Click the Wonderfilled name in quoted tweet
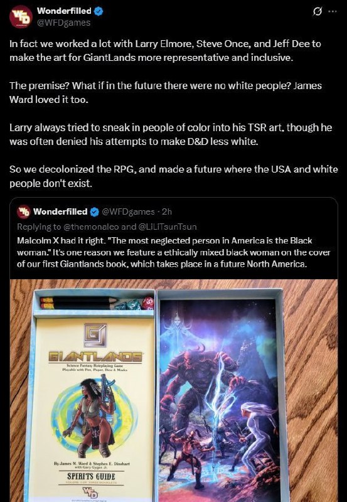The width and height of the screenshot is (347, 502). coord(60,211)
